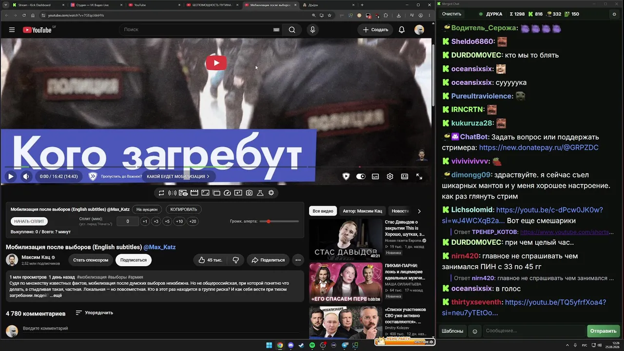Expand the video description with "...ещё"
The image size is (624, 351).
tap(56, 295)
